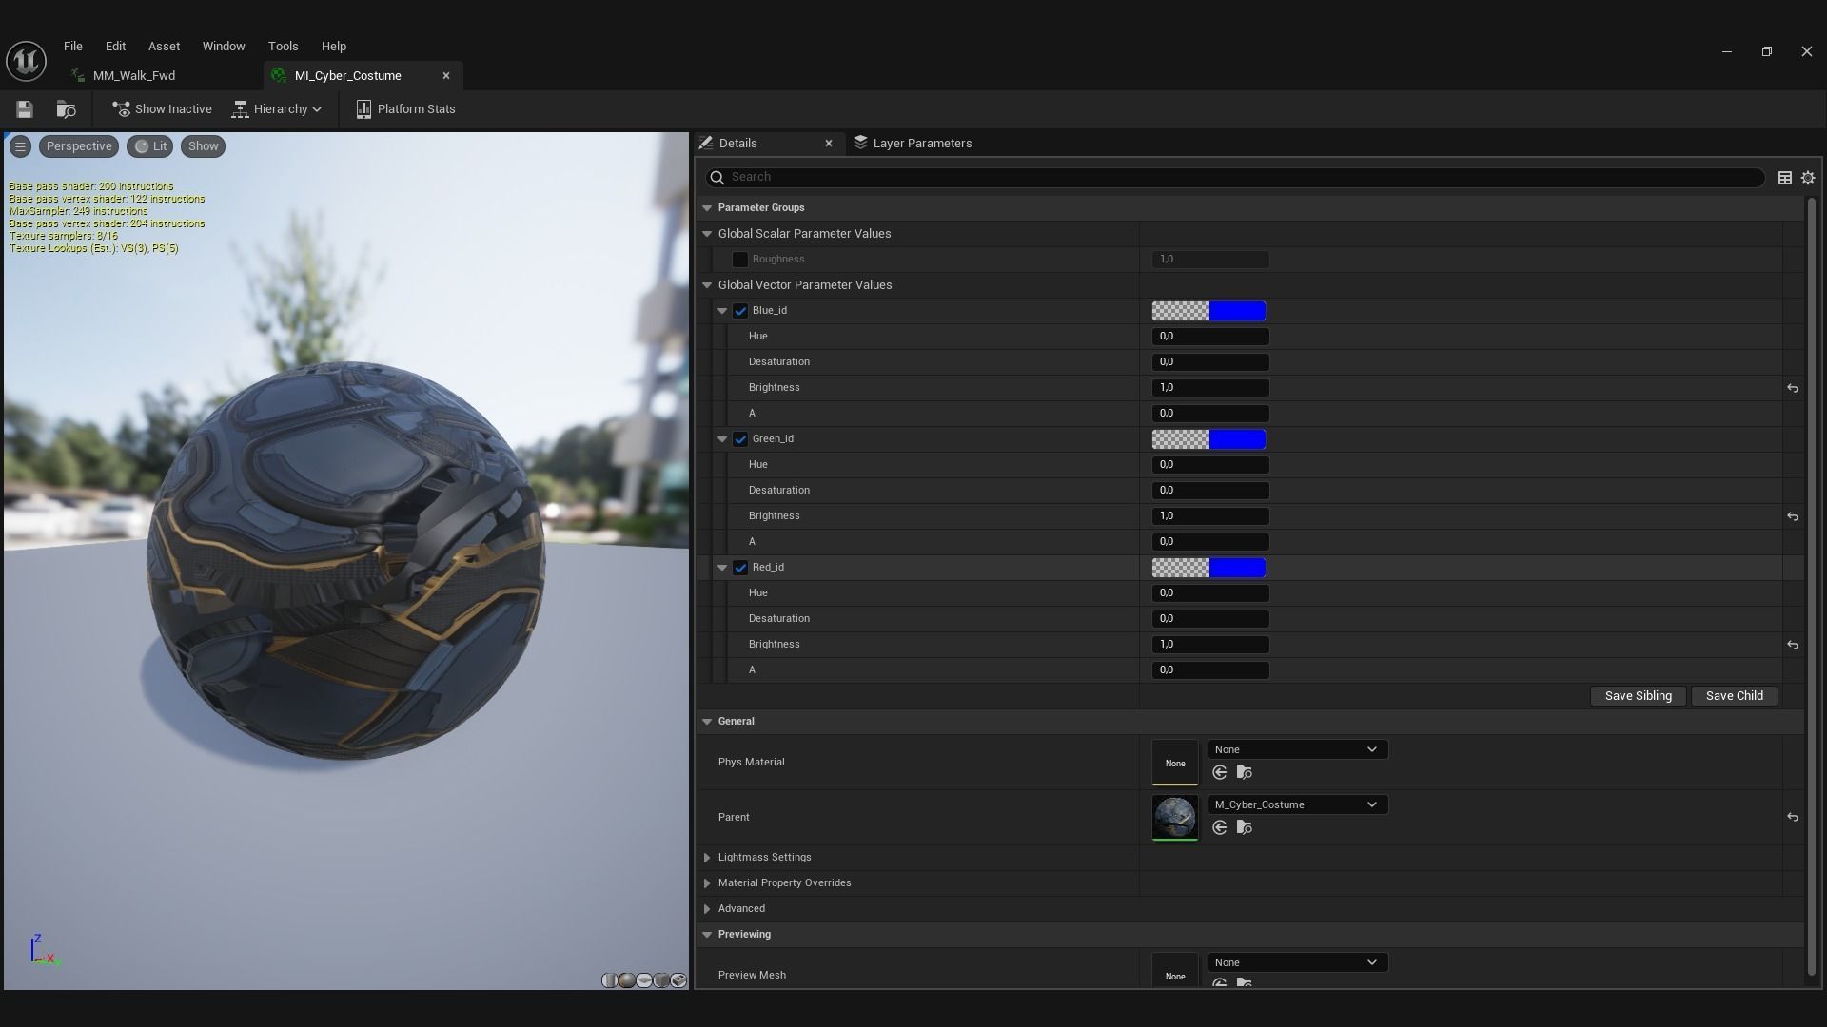1827x1027 pixels.
Task: Open Perspective view mode menu
Action: (79, 146)
